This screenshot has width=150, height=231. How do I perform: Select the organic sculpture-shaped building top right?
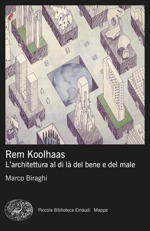click(118, 30)
